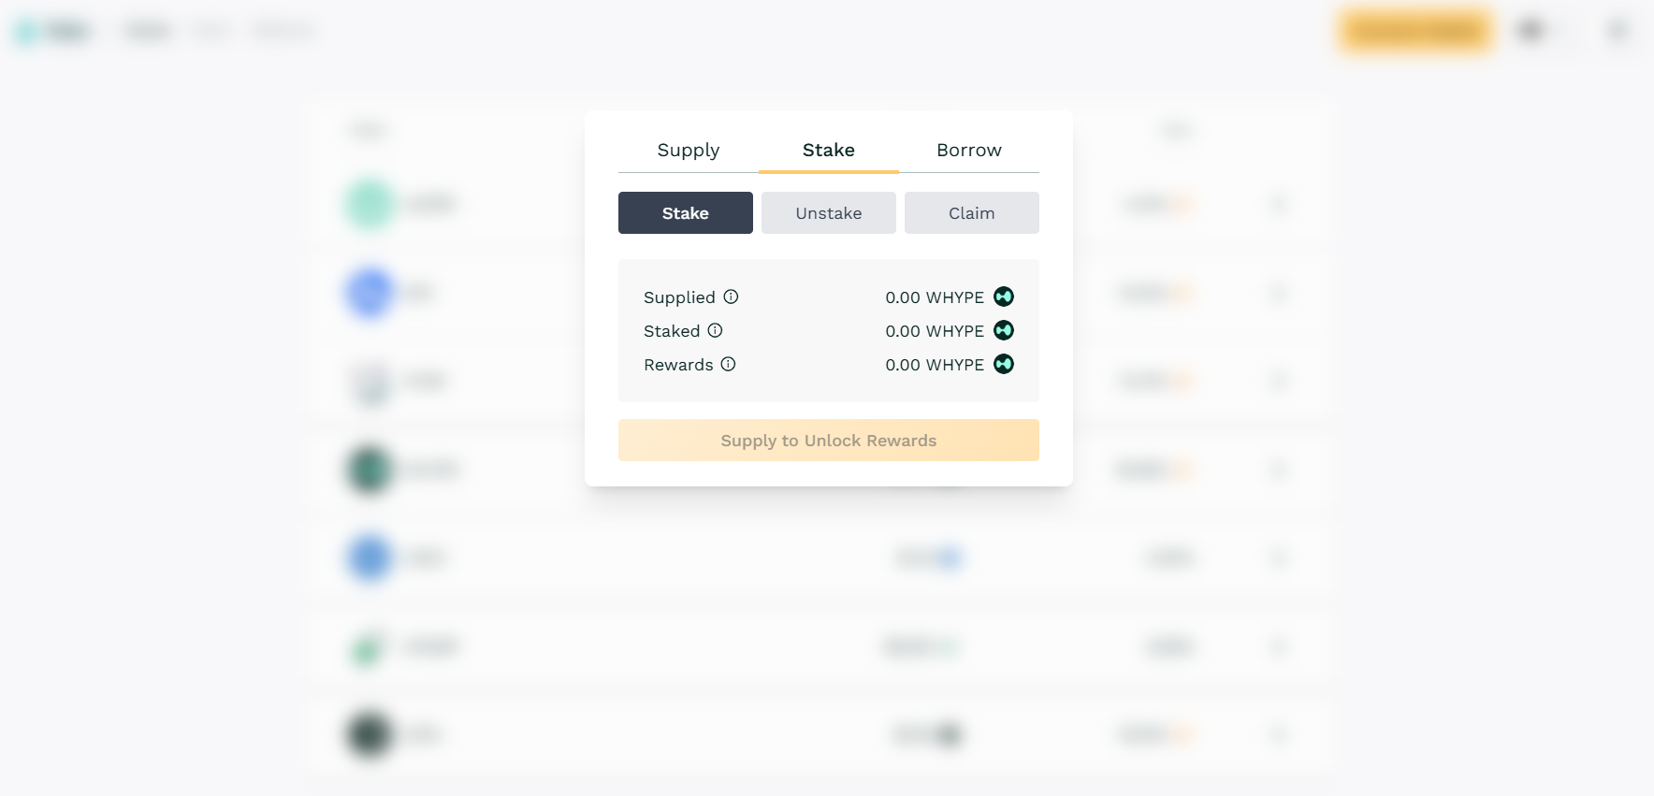The image size is (1654, 796).
Task: Click the Rewards 0.00 WHYPE amount
Action: 935,365
